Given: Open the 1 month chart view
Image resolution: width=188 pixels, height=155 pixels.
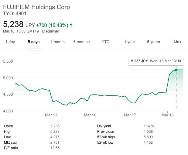Looking at the screenshot, I should click(x=57, y=42).
